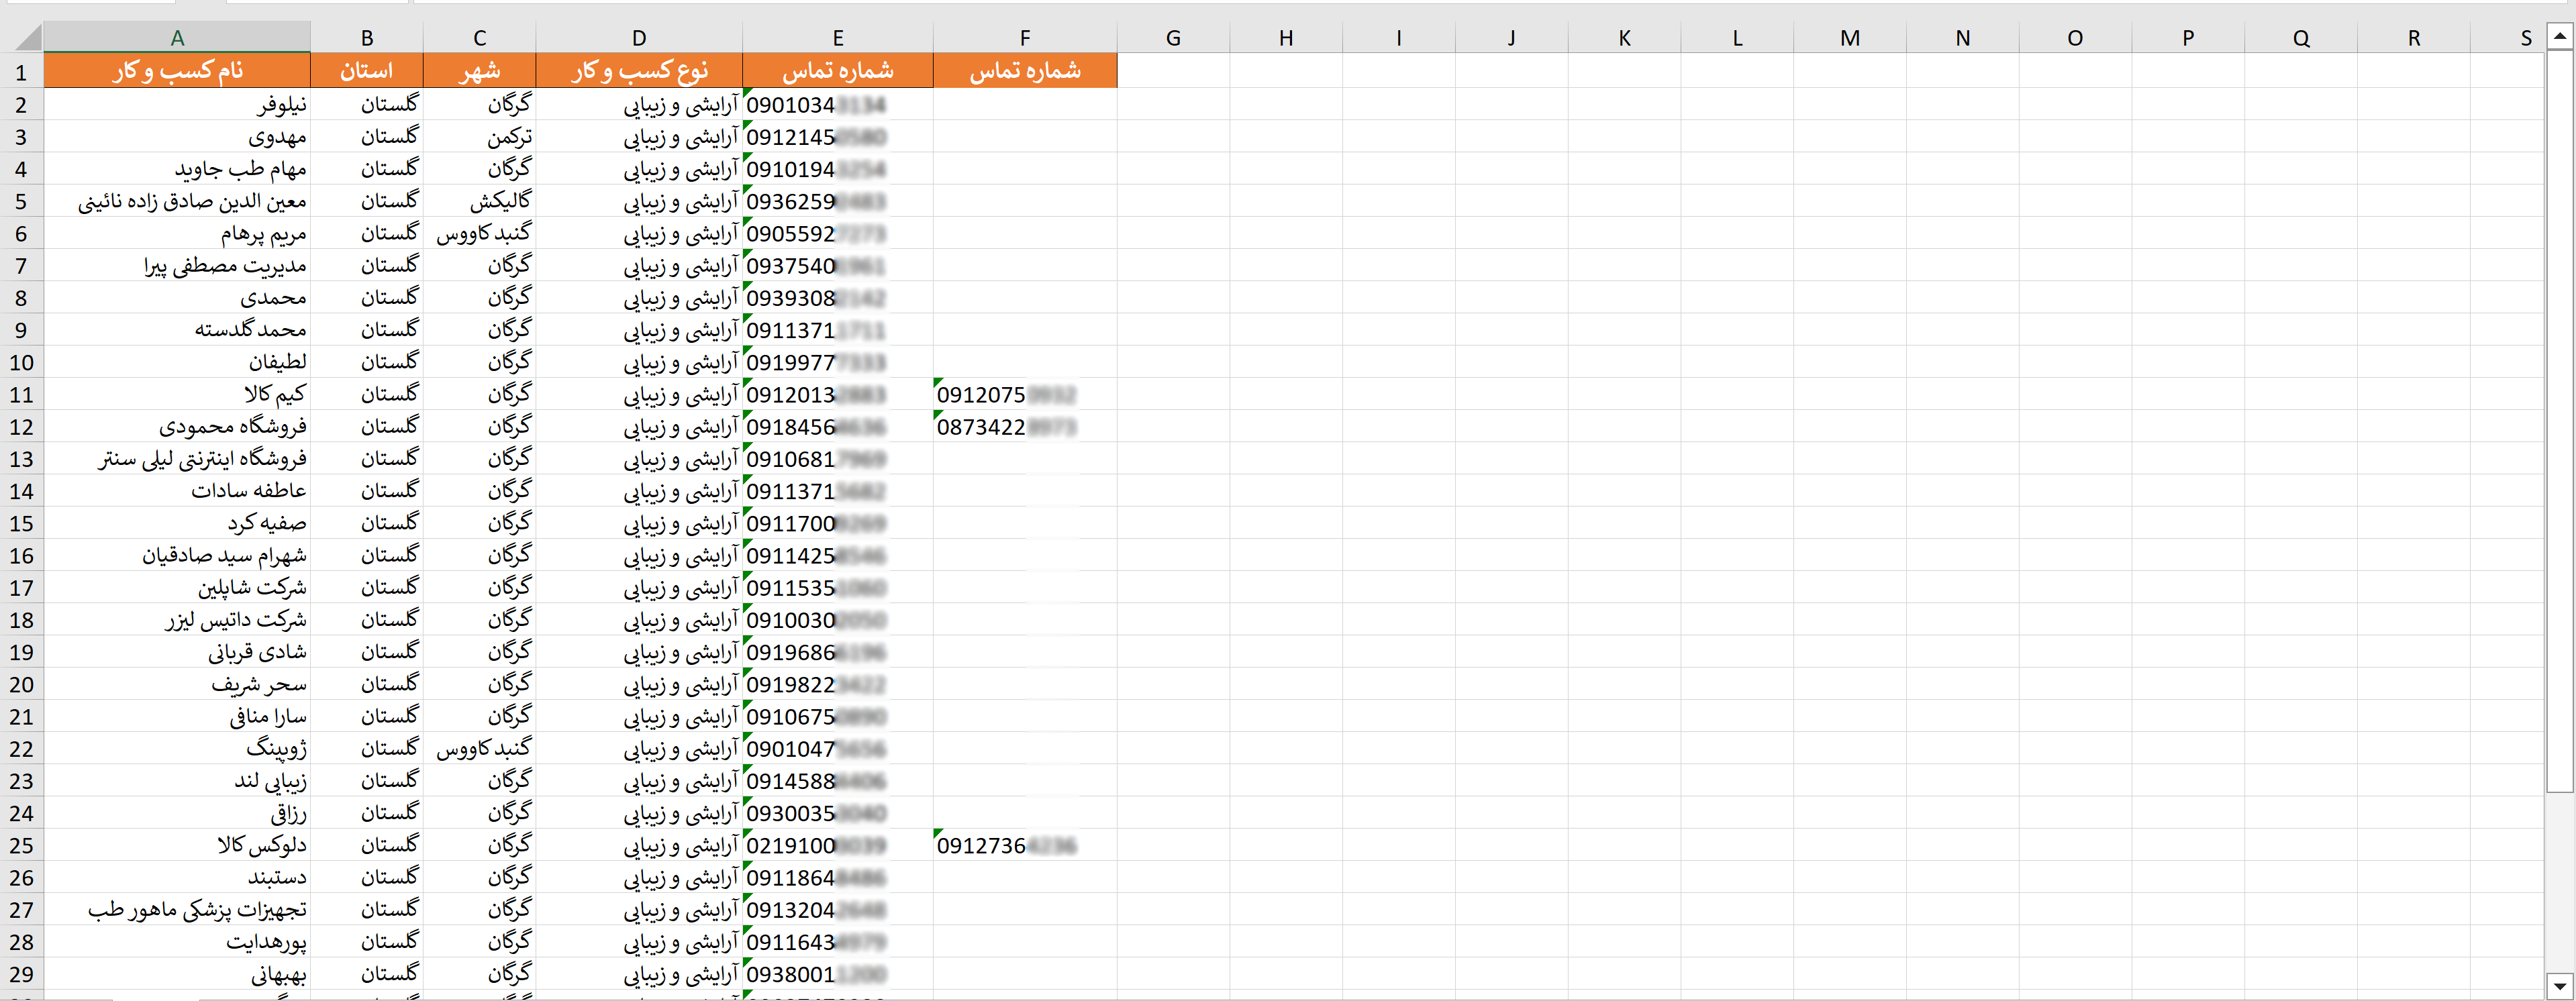Select column D header
Image resolution: width=2576 pixels, height=1001 pixels.
coord(639,38)
